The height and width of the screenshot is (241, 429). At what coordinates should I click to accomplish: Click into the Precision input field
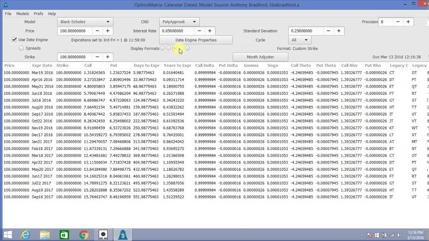pos(385,22)
